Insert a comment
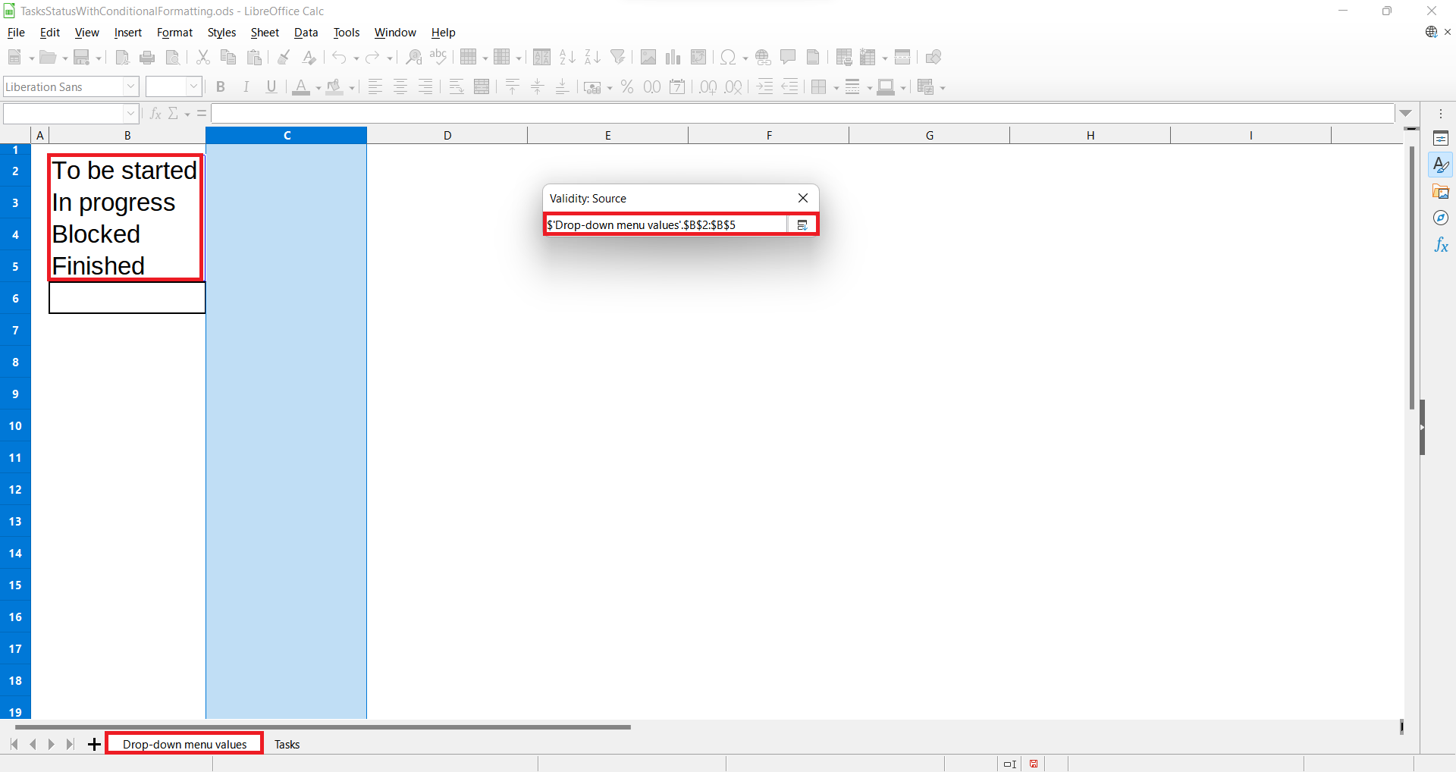The image size is (1456, 772). click(789, 57)
